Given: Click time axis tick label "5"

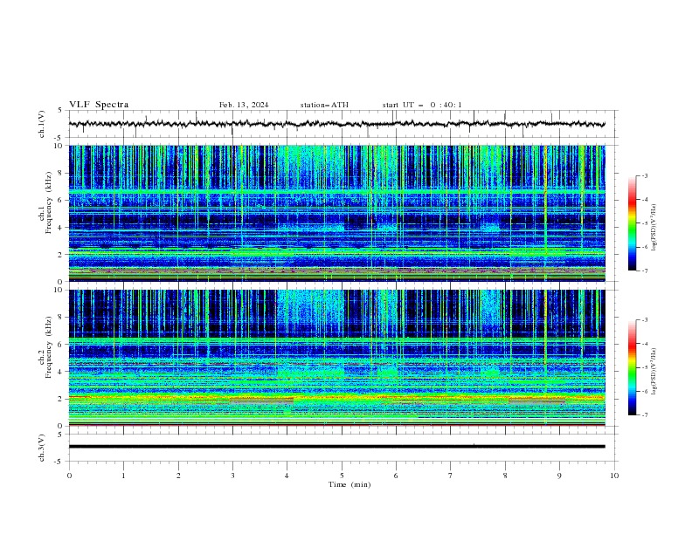Looking at the screenshot, I should click(342, 476).
